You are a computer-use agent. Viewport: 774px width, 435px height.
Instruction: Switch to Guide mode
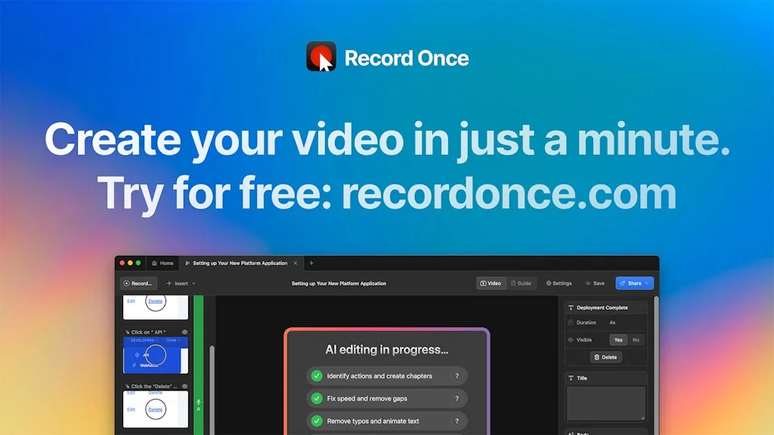tap(522, 283)
